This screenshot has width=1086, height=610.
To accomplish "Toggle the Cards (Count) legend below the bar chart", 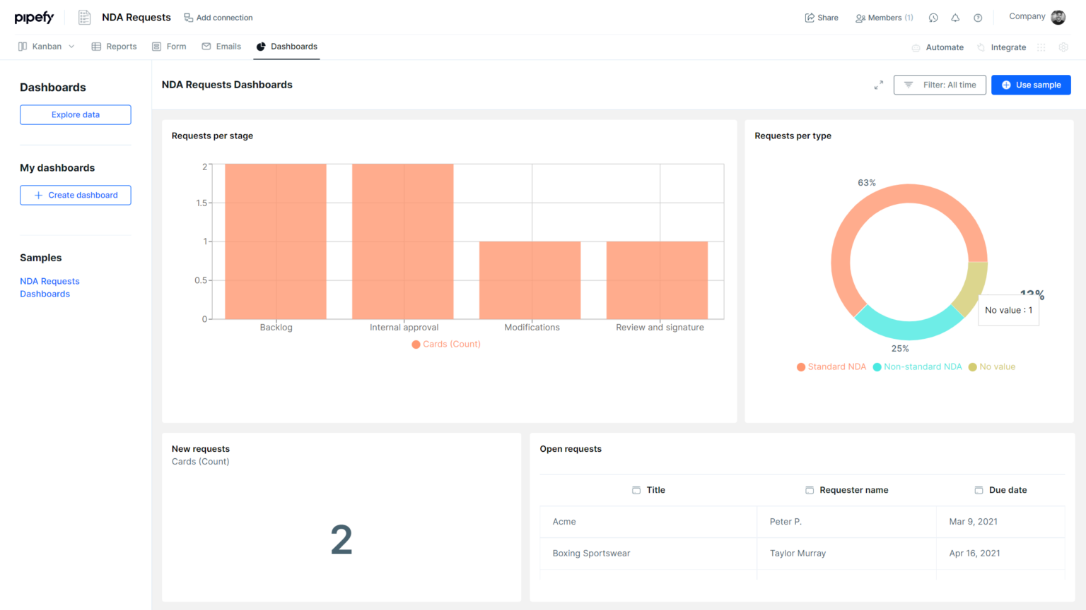I will [x=445, y=344].
